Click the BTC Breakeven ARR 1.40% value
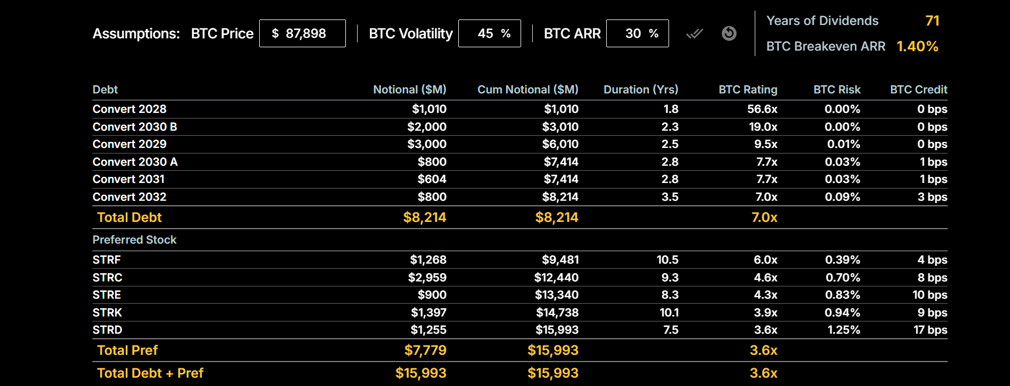 click(917, 47)
